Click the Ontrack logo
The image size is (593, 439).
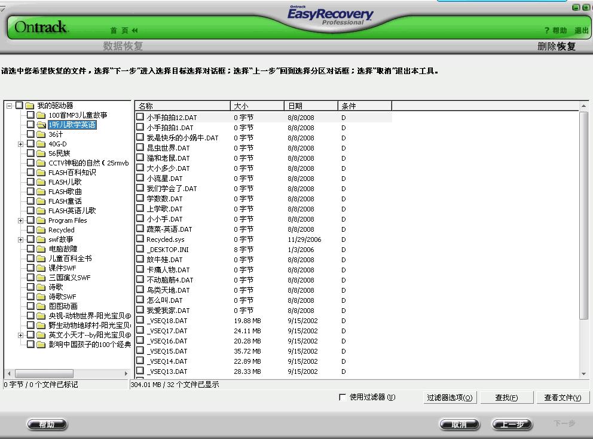point(41,27)
